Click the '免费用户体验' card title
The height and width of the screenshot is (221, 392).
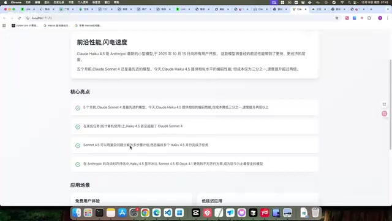click(88, 201)
